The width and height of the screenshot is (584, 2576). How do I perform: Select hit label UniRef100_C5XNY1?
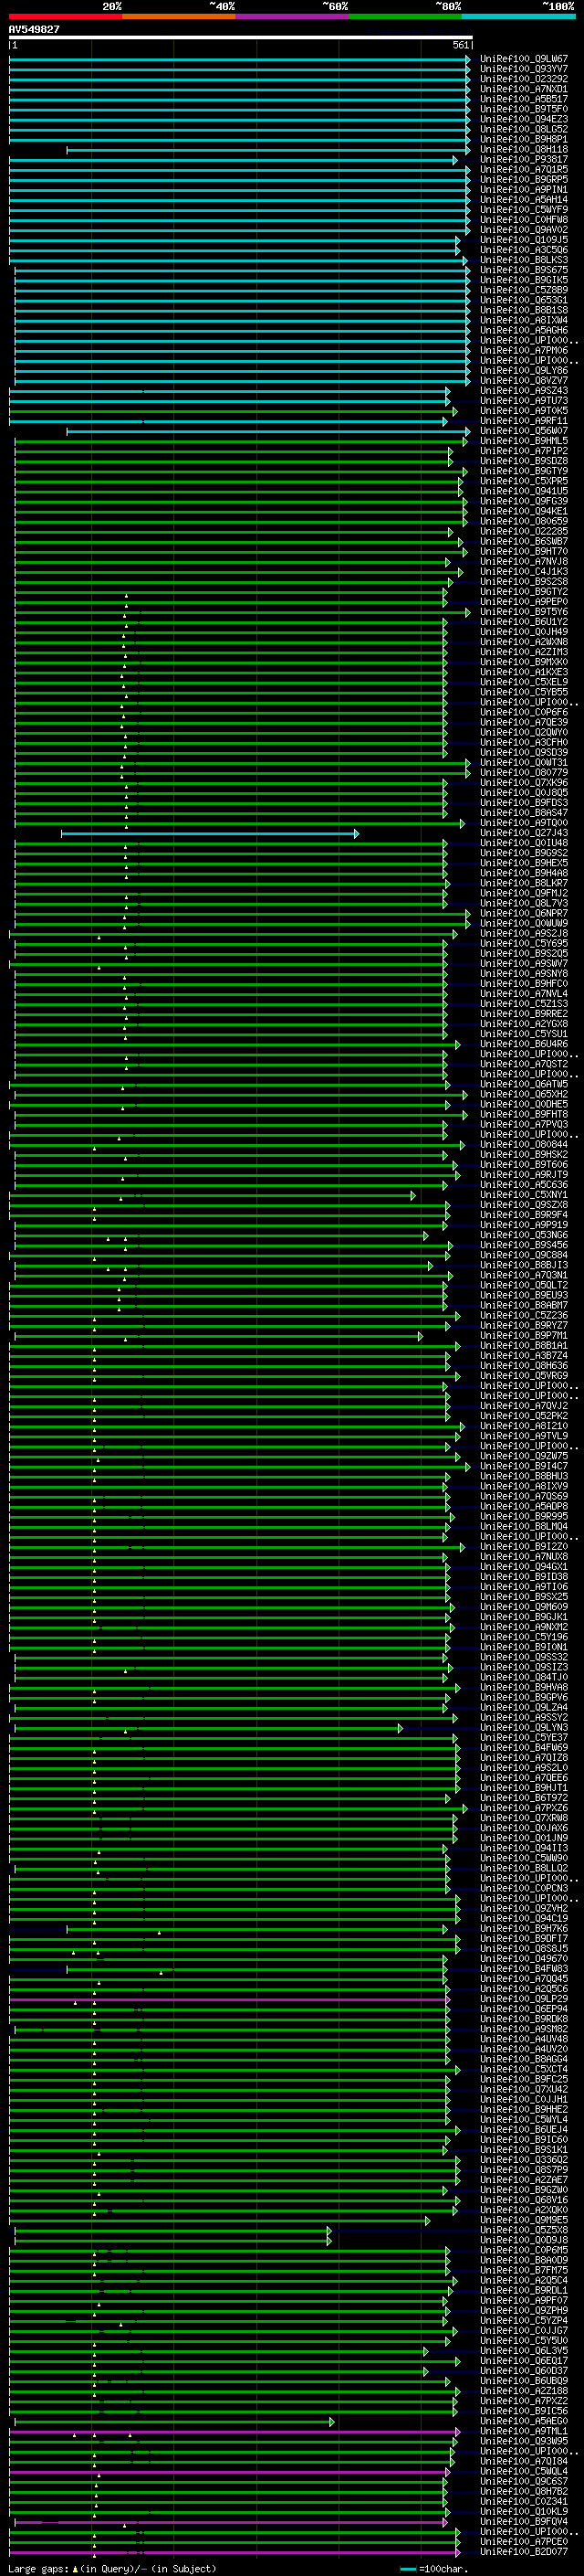pos(523,1195)
